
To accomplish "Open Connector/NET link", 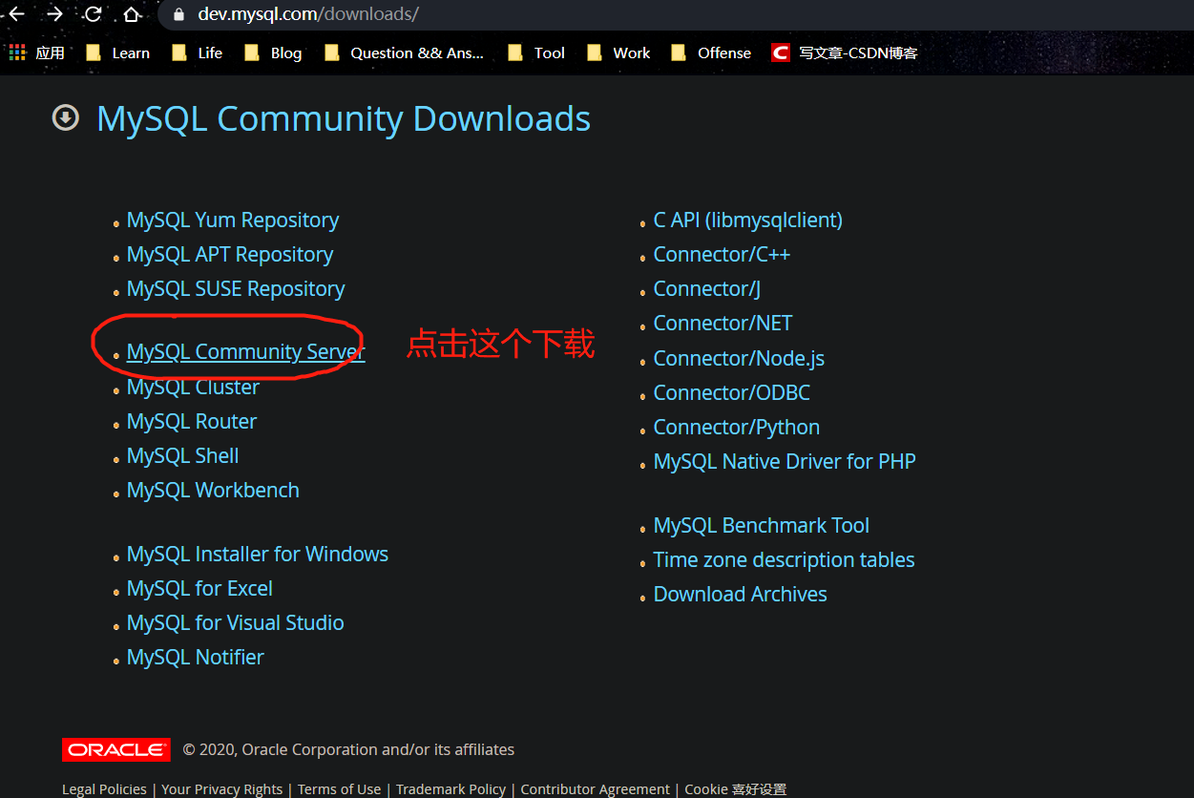I will coord(723,323).
